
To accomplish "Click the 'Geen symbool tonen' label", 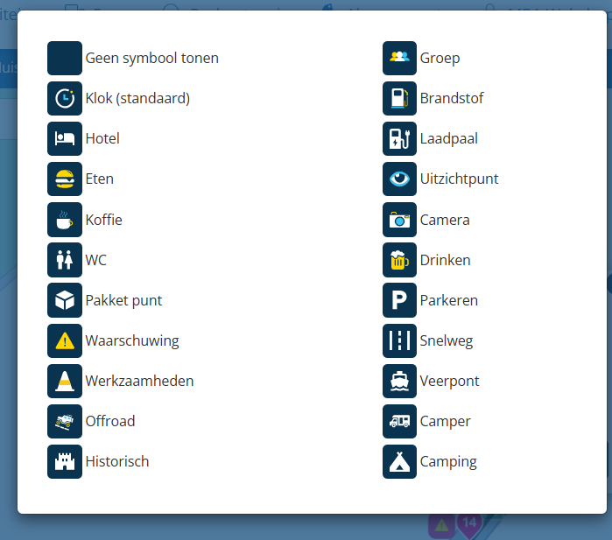I will 151,58.
